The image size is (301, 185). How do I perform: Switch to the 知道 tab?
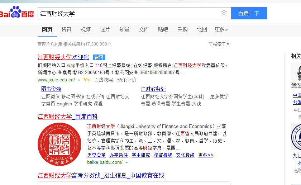125,30
